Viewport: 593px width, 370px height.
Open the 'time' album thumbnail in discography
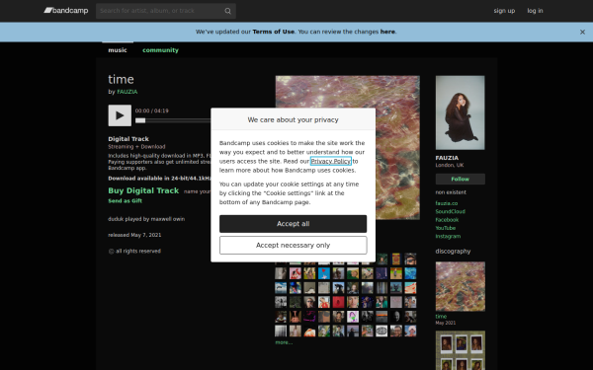[x=461, y=286]
